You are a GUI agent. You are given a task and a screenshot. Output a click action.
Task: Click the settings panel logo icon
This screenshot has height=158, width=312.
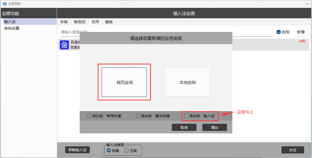(x=5, y=4)
